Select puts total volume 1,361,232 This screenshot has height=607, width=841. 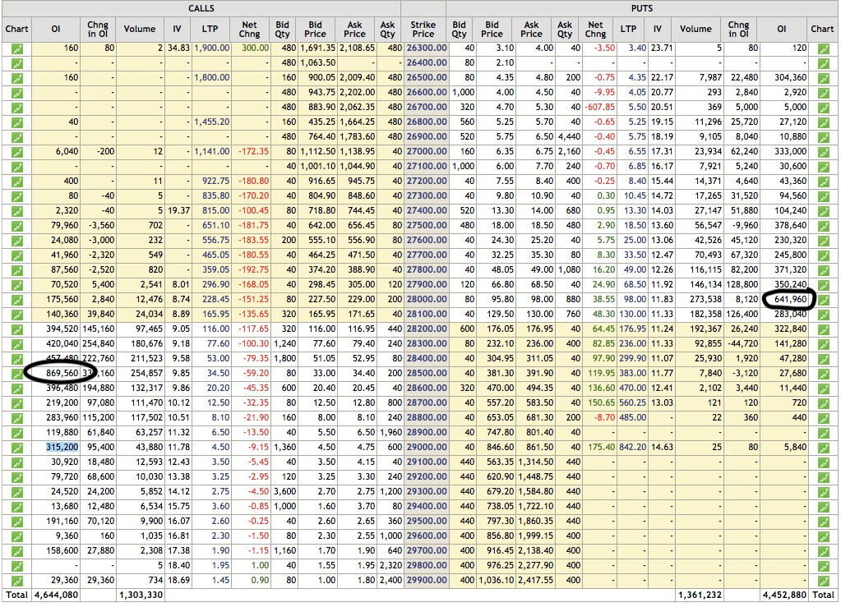point(700,596)
